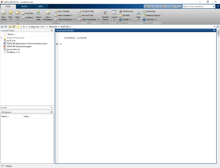Click College Nov 16 V1 in the address path

pyautogui.click(x=37, y=27)
